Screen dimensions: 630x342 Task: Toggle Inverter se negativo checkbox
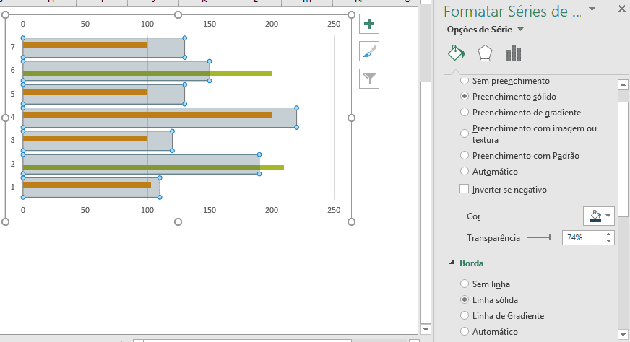(465, 189)
